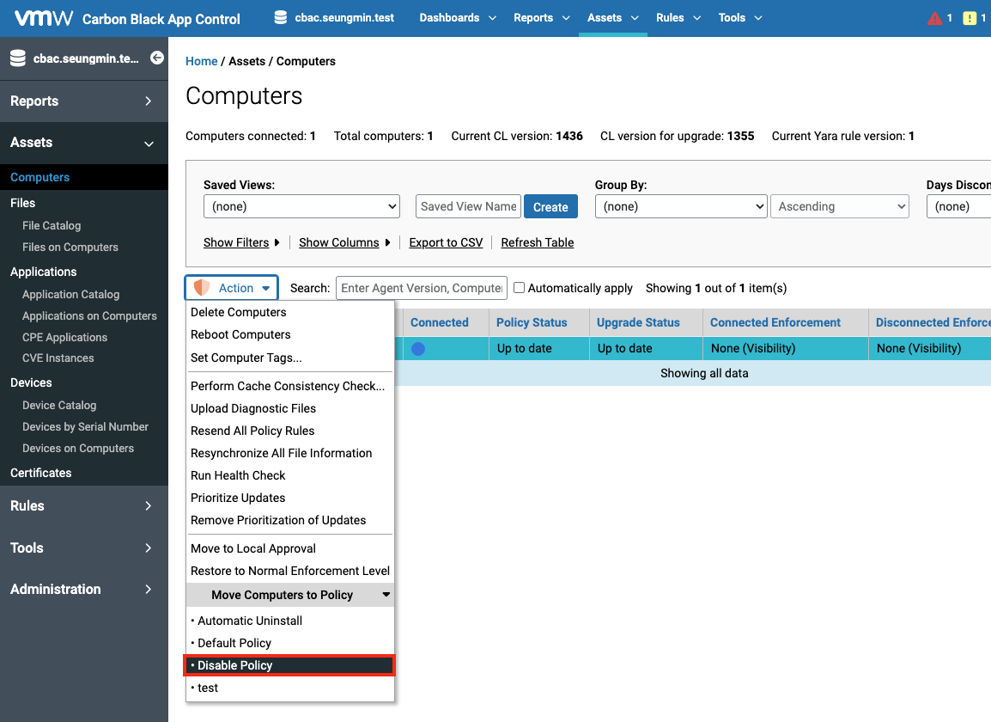Open Application Catalog in sidebar

point(70,294)
